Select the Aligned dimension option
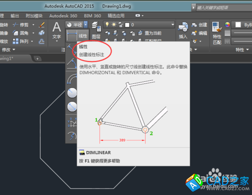The image size is (252, 195). tap(72, 48)
